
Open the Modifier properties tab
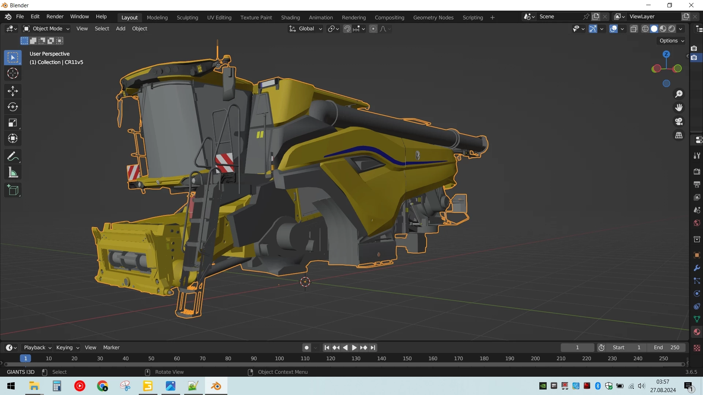697,268
